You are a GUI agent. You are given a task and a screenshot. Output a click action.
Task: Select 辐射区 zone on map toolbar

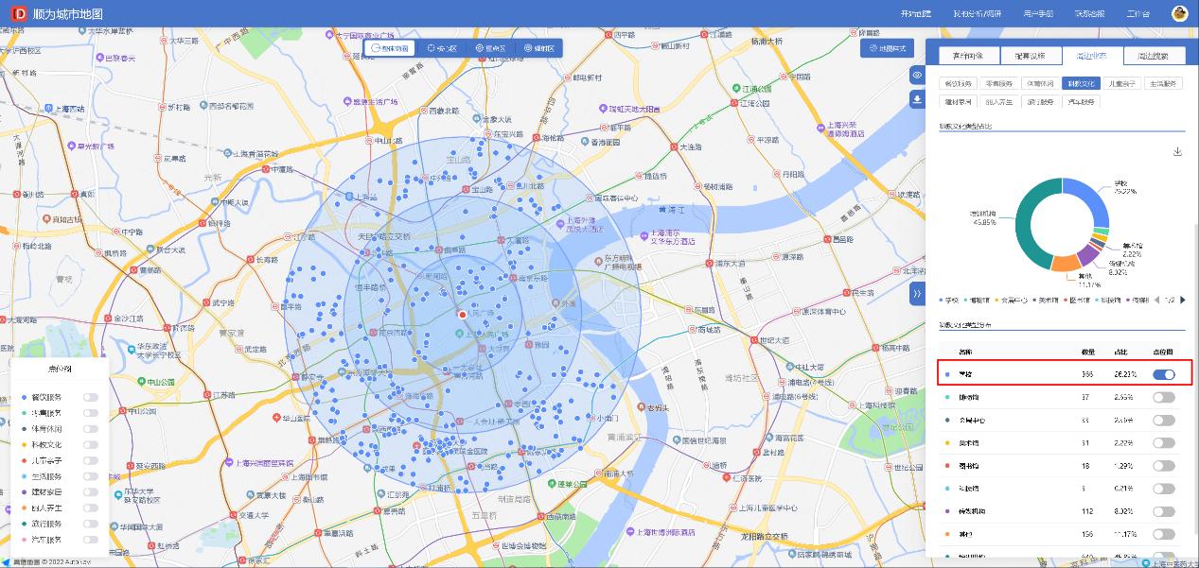pos(538,47)
